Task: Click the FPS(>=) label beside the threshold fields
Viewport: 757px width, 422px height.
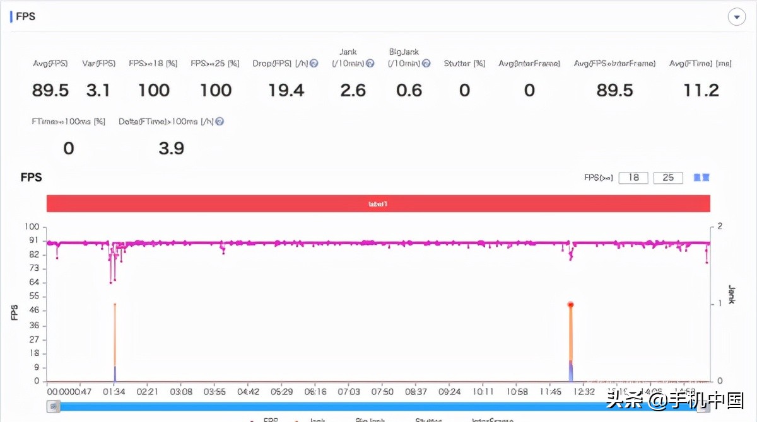Action: pyautogui.click(x=599, y=178)
